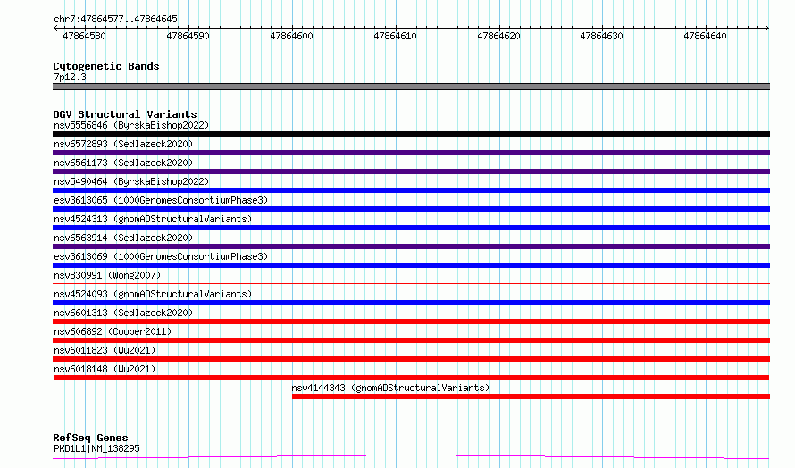Viewport: 795px width, 468px height.
Task: Click the blue esv3613065 variant bar
Action: [x=411, y=209]
